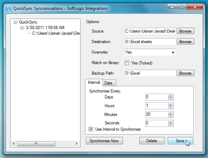This screenshot has height=158, width=208.
Task: Browse for the Source folder
Action: pos(186,31)
